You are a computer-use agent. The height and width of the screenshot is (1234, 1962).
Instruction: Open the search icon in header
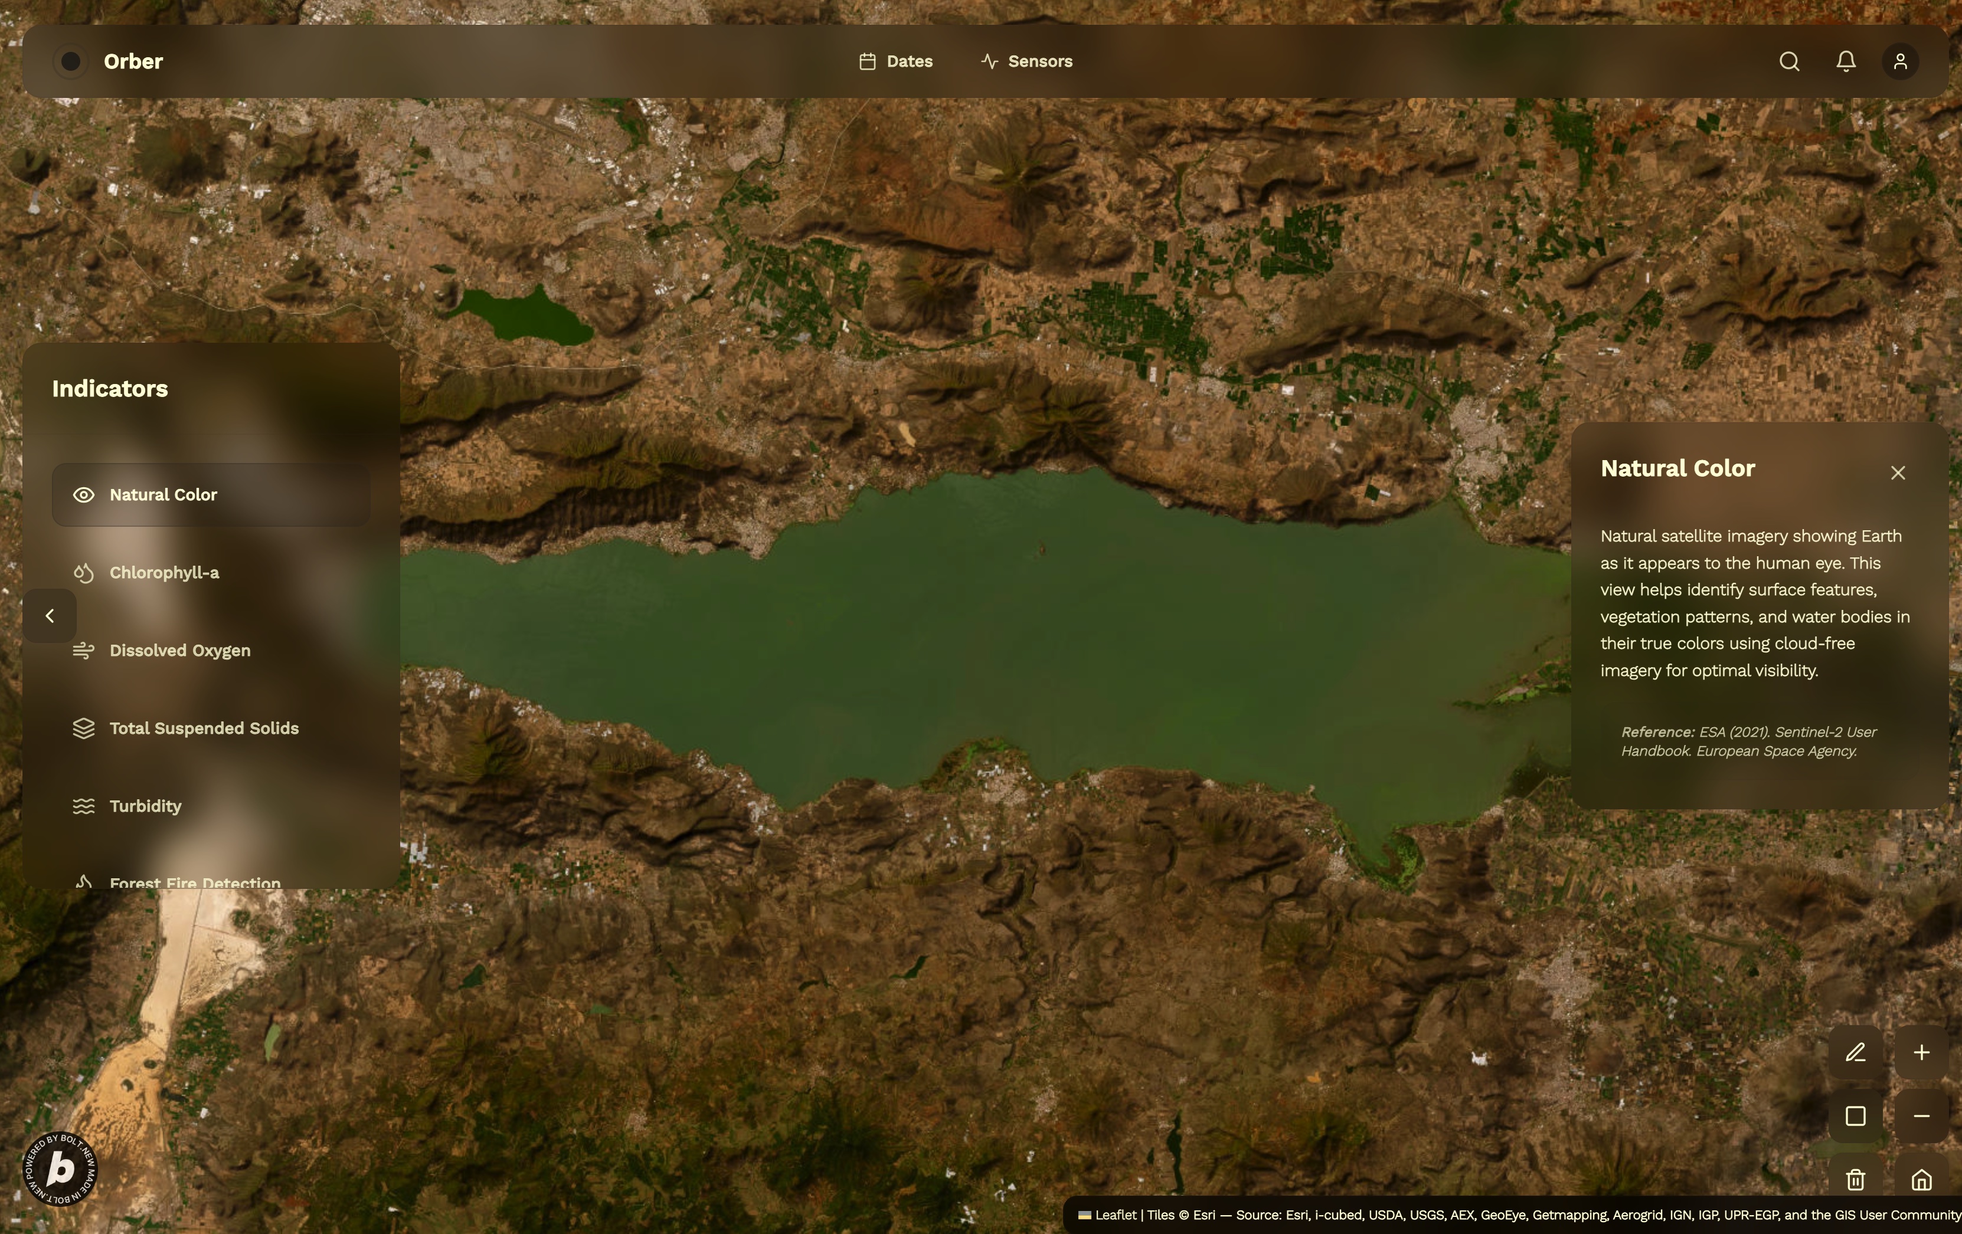[1788, 62]
